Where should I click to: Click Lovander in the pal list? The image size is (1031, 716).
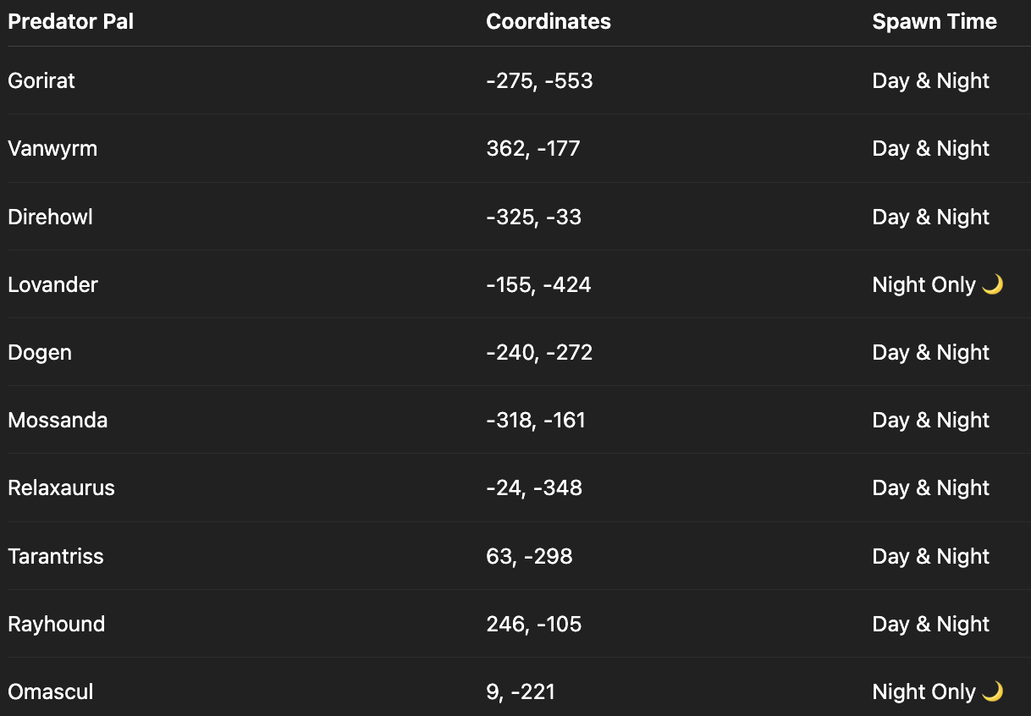pos(52,284)
